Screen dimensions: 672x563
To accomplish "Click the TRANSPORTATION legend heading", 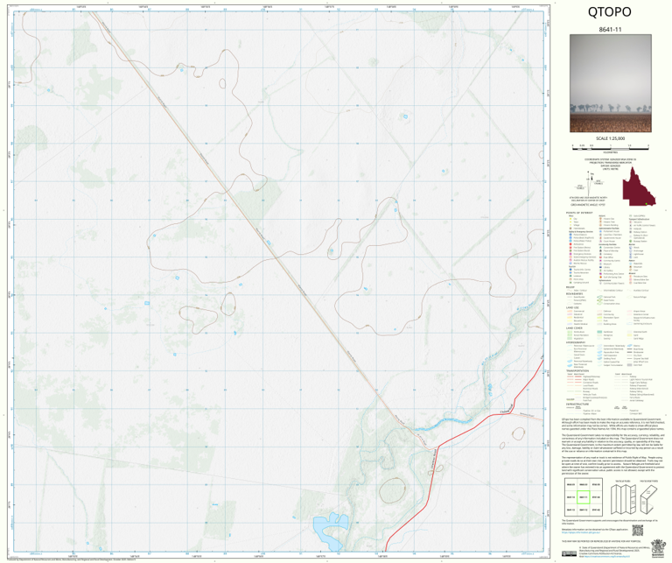I will coord(577,370).
